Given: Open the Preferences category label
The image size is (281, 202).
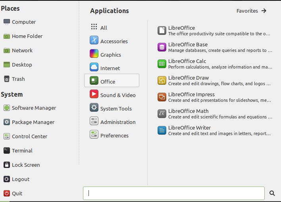Looking at the screenshot, I should point(114,135).
